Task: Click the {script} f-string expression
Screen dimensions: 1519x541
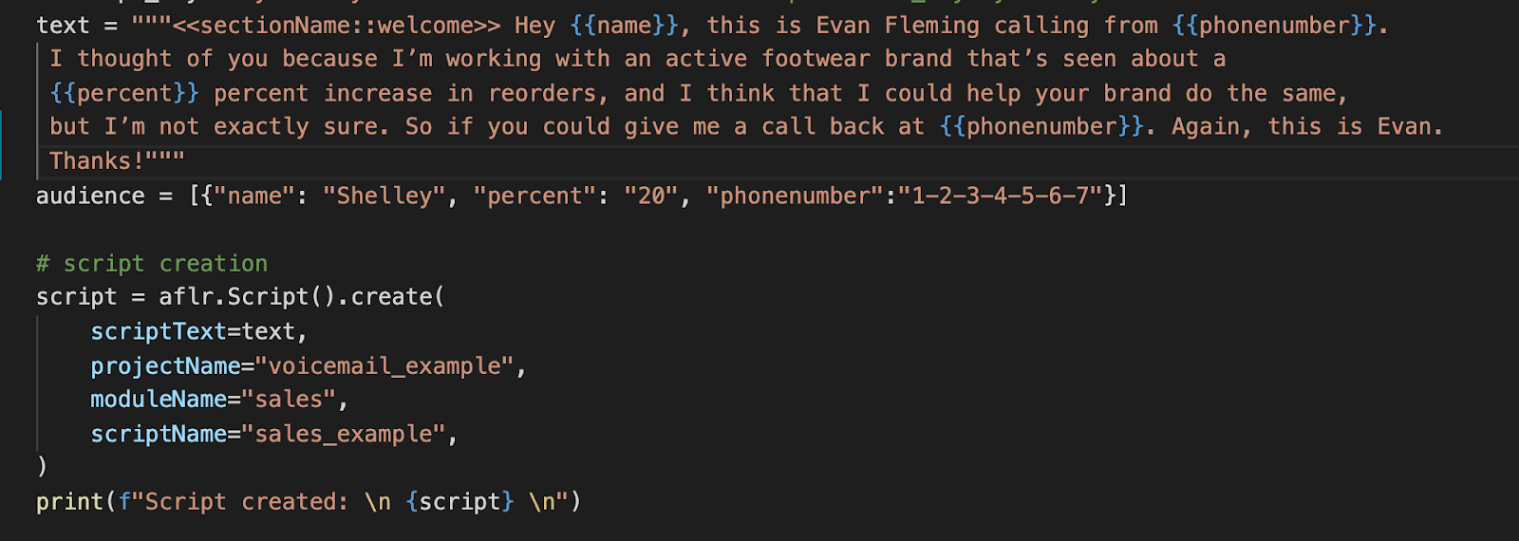Action: (x=460, y=502)
